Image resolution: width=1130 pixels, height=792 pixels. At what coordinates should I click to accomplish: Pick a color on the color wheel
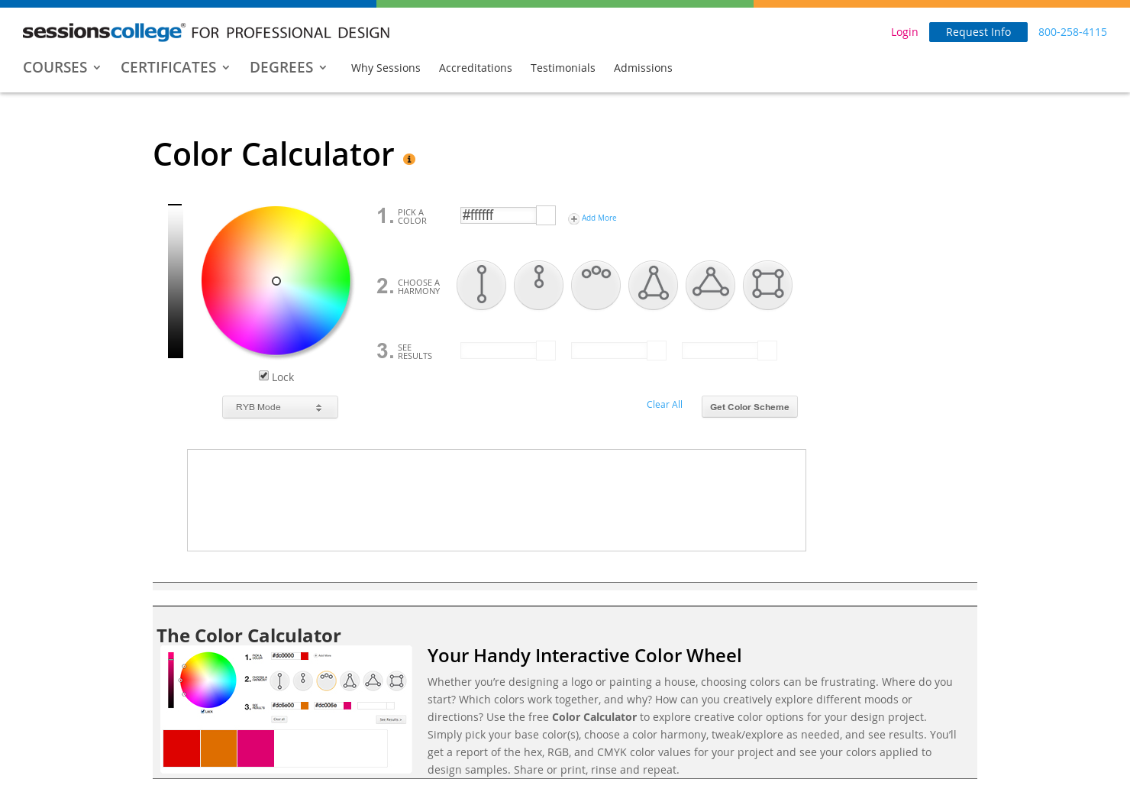[x=276, y=281]
